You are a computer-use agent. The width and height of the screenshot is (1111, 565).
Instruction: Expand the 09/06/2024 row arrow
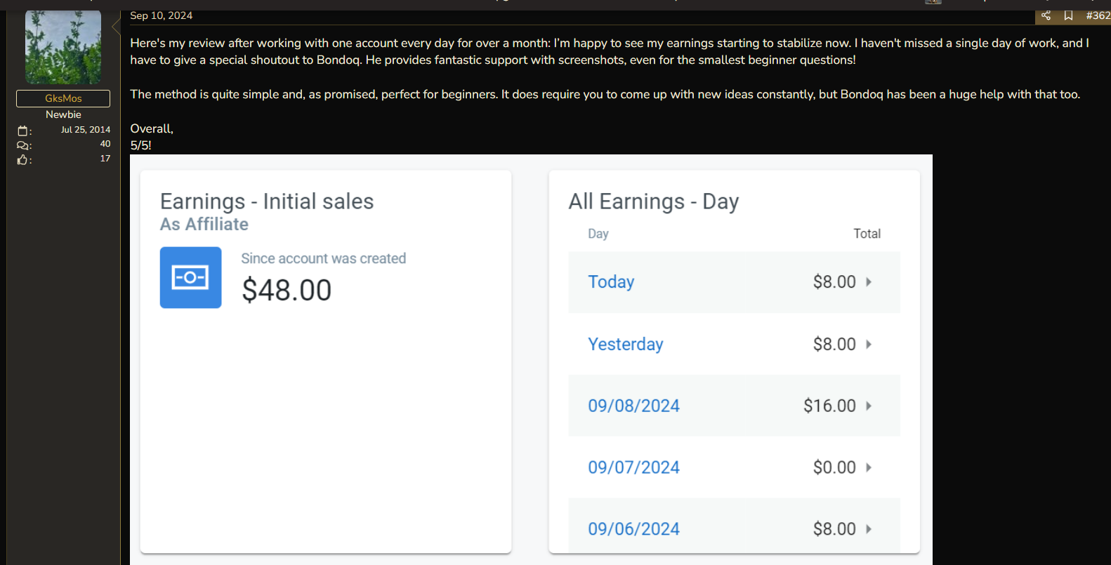coord(869,529)
